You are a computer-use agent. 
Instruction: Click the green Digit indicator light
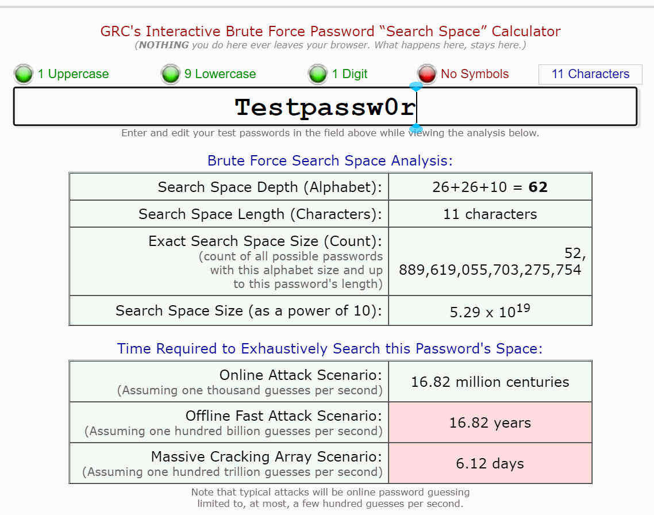[318, 74]
